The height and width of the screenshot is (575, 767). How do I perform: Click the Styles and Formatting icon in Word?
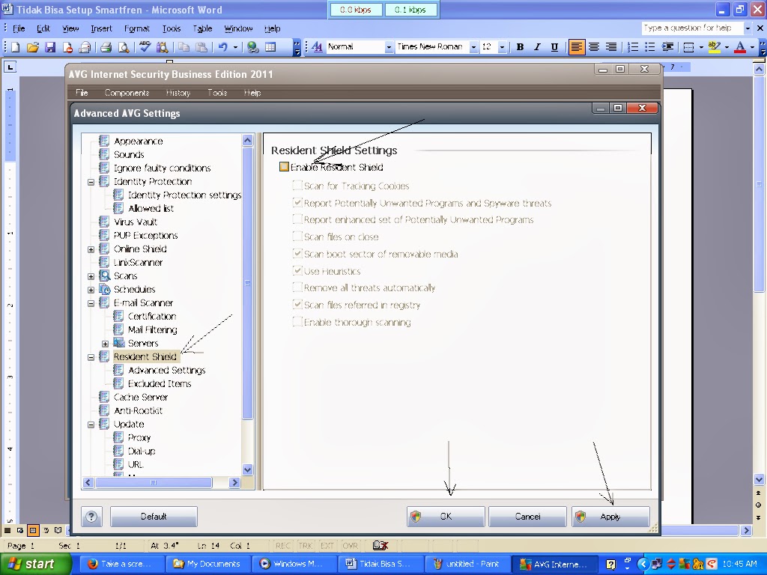click(317, 47)
